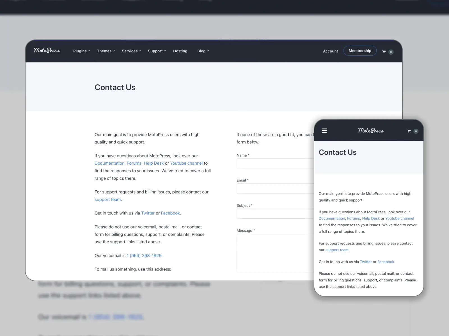The width and height of the screenshot is (449, 336).
Task: Click support team link in mobile view
Action: coord(337,250)
